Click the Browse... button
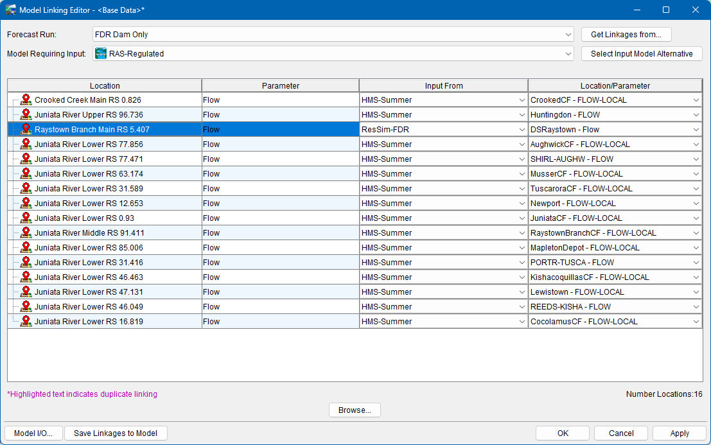The height and width of the screenshot is (445, 711). click(x=355, y=410)
